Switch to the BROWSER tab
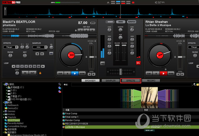Viewport: 199px width, 136px height. [x=90, y=81]
